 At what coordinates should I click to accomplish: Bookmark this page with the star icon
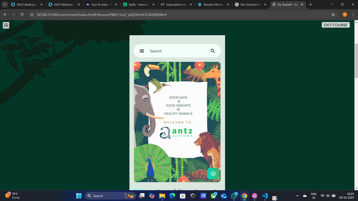coord(333,15)
